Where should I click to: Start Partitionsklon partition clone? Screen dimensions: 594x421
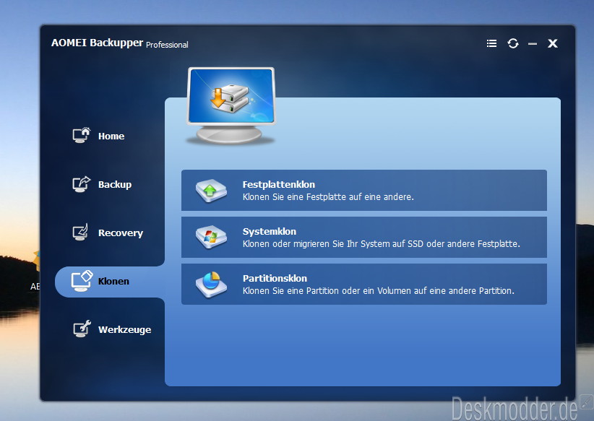(364, 285)
